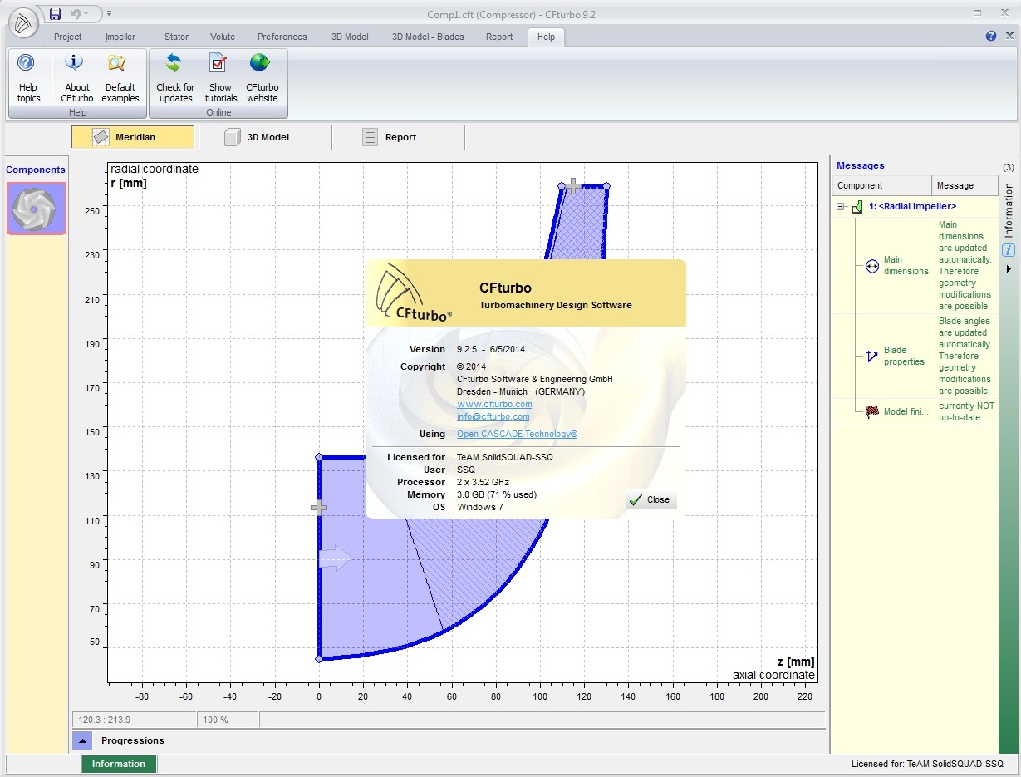The image size is (1021, 777).
Task: Collapse Information panel with black arrow
Action: tap(1009, 269)
